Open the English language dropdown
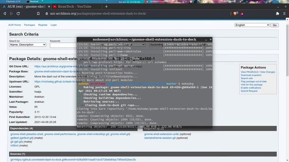The height and width of the screenshot is (162, 289). tap(252, 25)
